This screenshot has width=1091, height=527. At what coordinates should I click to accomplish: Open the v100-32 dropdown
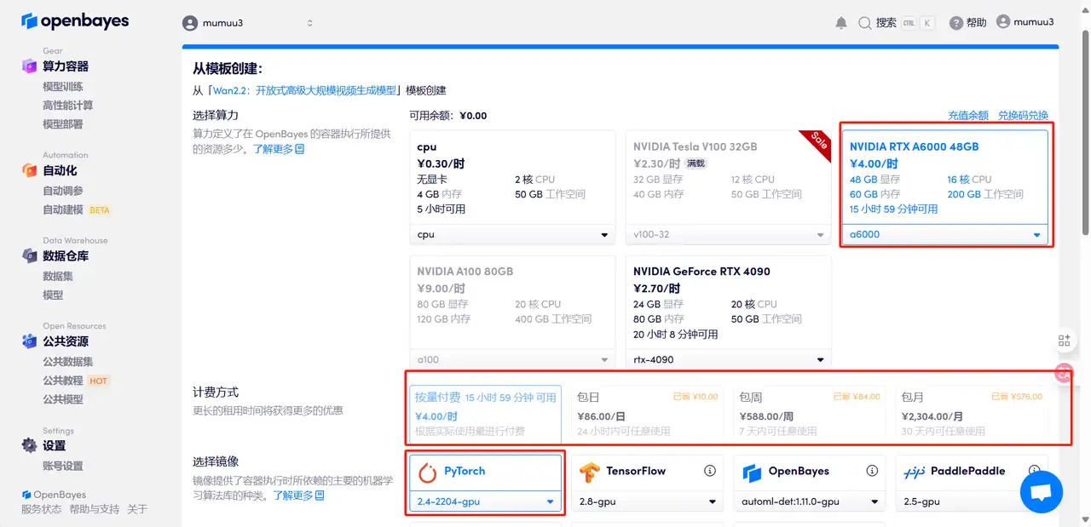coord(728,234)
